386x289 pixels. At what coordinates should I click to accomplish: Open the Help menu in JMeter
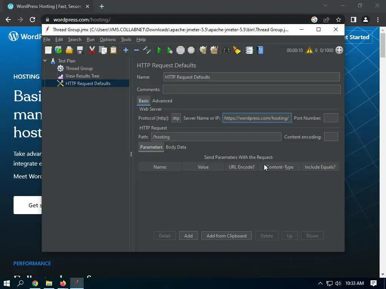pyautogui.click(x=141, y=39)
